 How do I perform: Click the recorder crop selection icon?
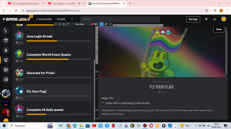click(68, 24)
